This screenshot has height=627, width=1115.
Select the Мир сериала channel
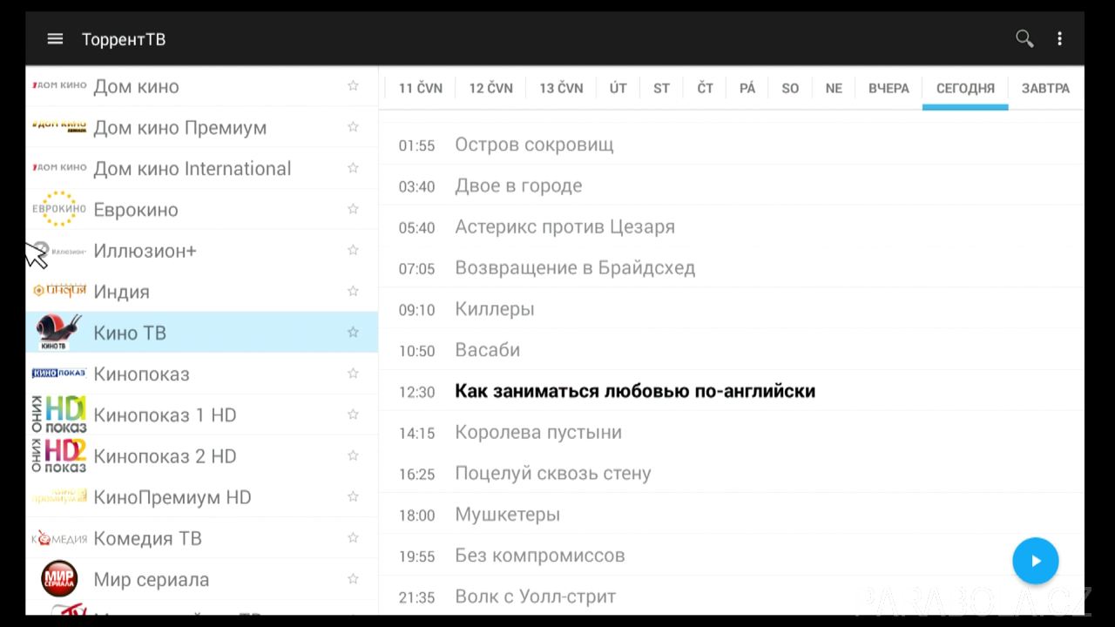(x=202, y=579)
